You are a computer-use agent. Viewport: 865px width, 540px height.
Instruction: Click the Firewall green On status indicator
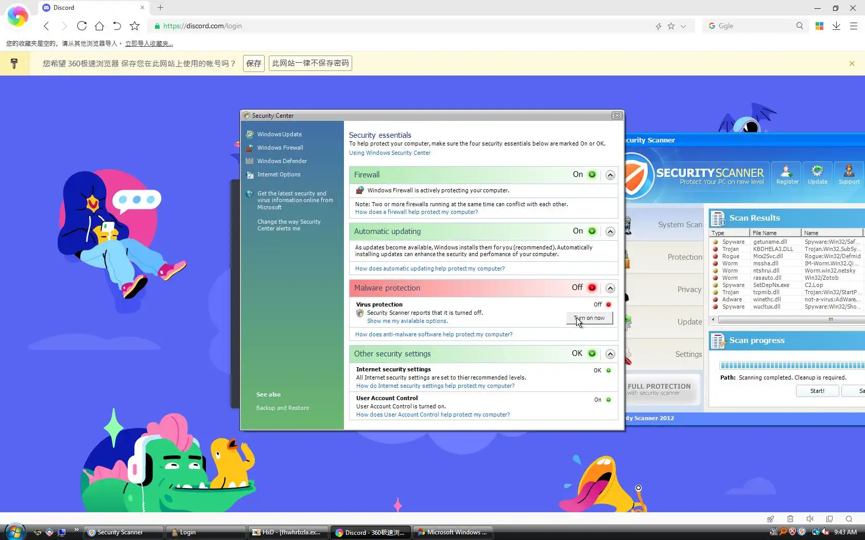592,175
